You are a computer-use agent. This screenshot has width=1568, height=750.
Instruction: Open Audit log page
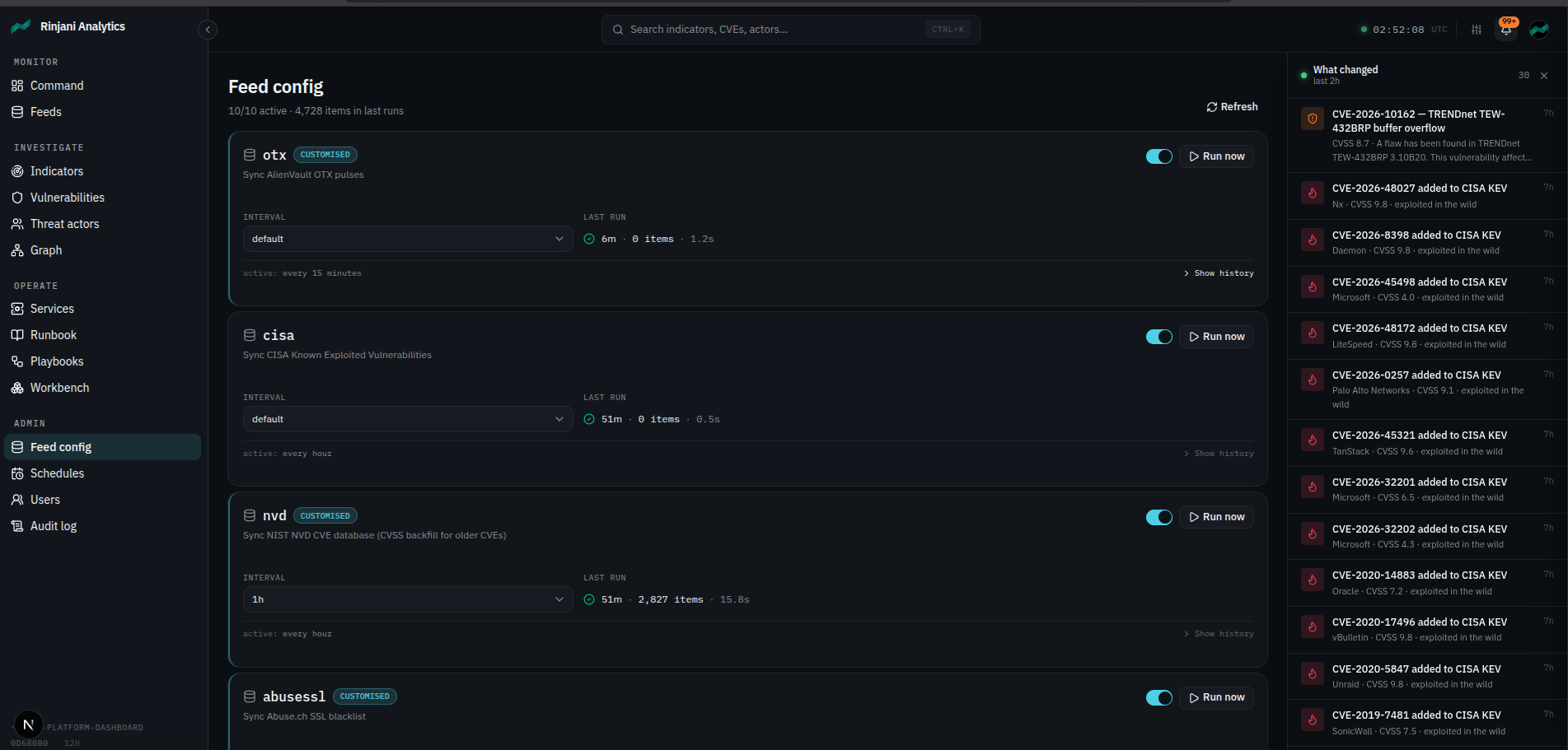pyautogui.click(x=103, y=526)
